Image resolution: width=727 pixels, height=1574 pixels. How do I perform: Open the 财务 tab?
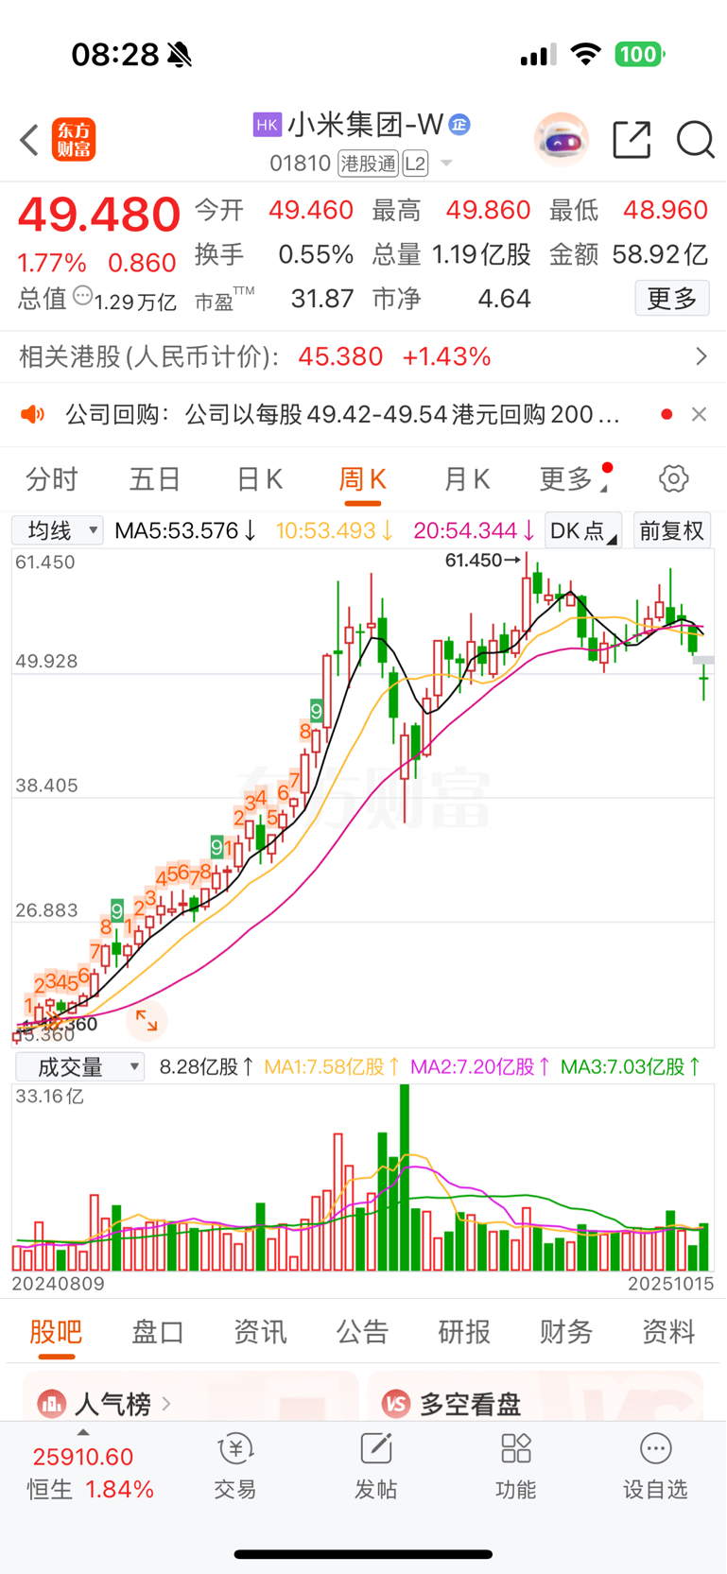pos(566,1332)
